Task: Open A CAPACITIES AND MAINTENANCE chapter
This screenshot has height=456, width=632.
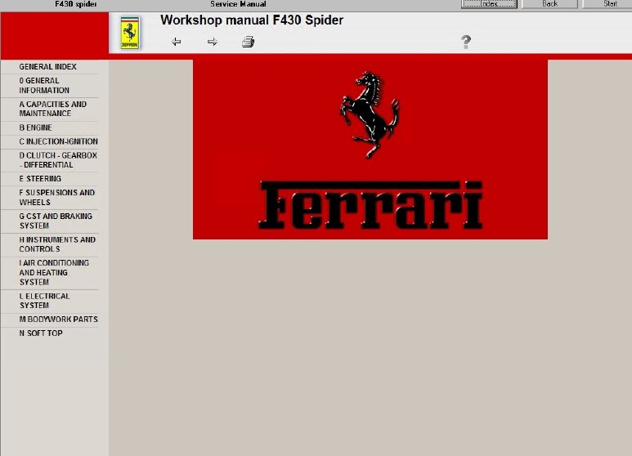Action: tap(53, 109)
